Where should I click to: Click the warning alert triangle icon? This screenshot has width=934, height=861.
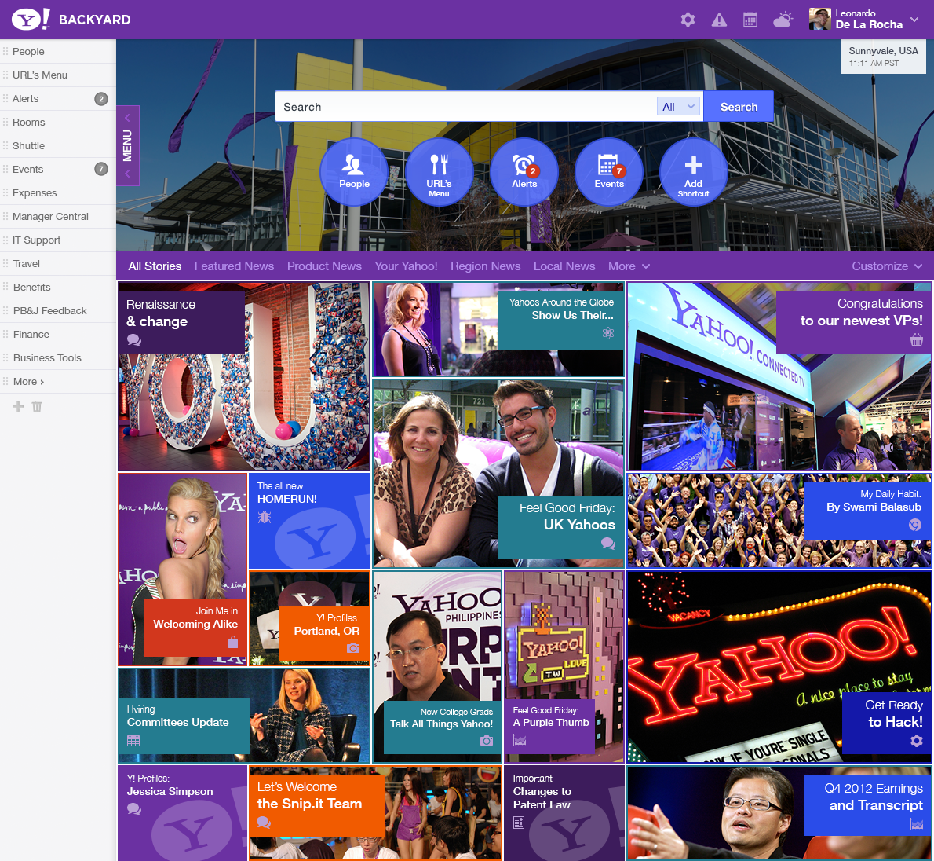pos(719,20)
